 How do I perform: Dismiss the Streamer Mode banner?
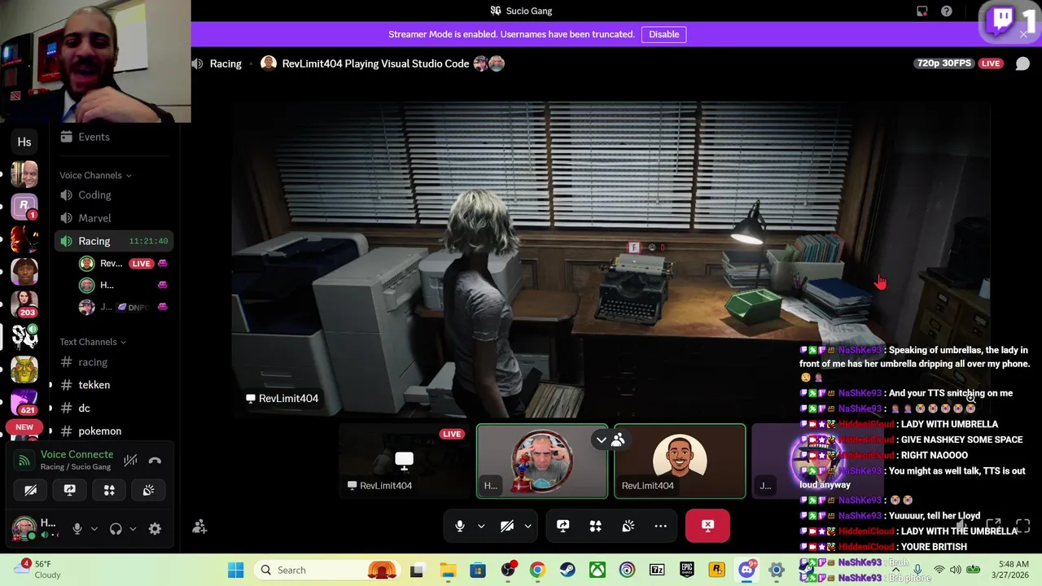(x=1023, y=34)
